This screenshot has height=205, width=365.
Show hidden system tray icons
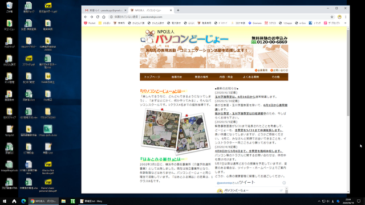pyautogui.click(x=319, y=201)
